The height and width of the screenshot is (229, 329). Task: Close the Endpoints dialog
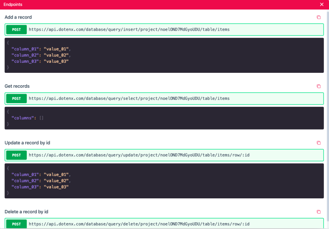pos(322,4)
